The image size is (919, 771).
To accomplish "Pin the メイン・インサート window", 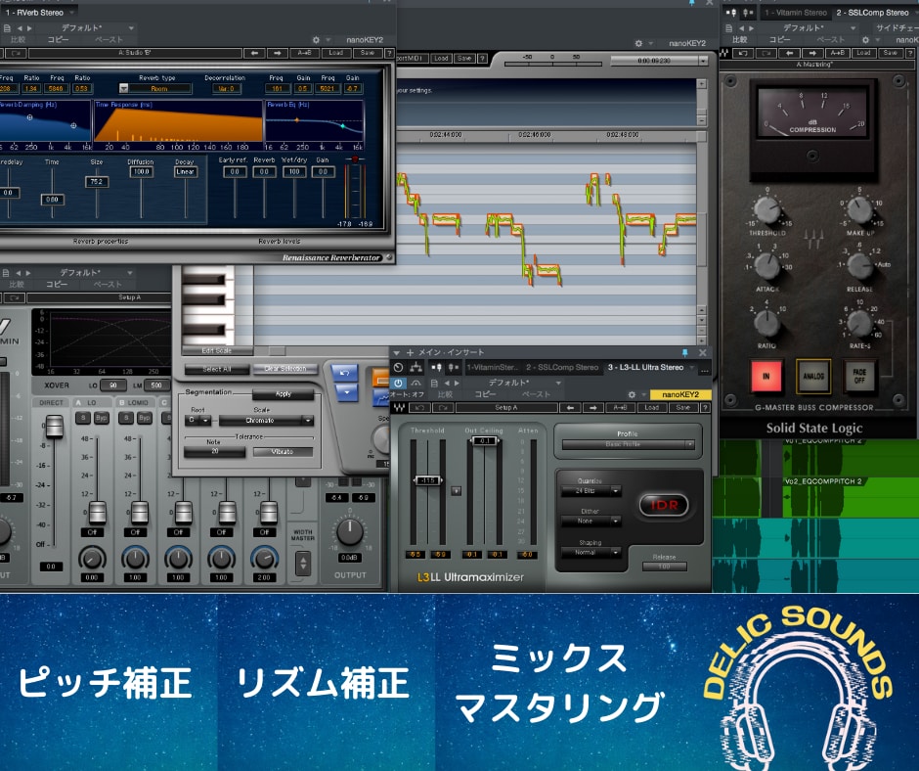I will coord(684,352).
